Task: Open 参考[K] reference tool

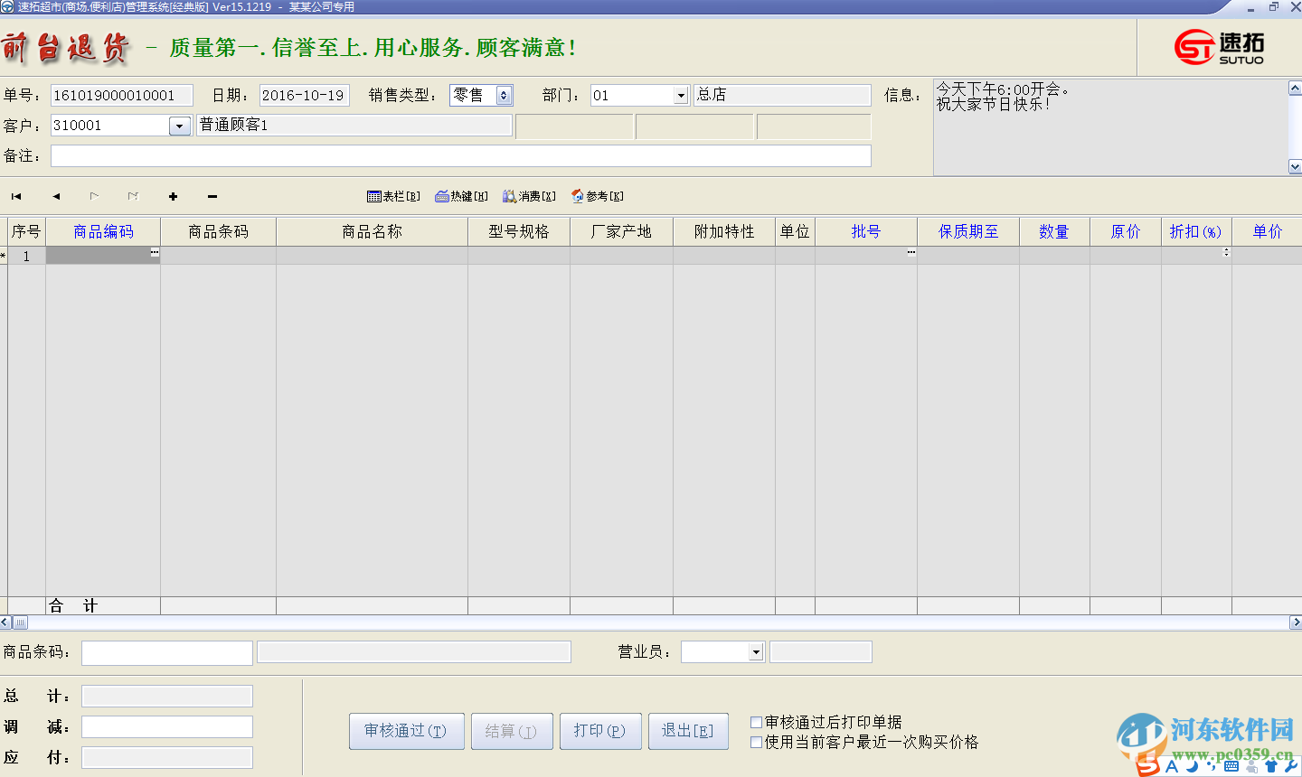Action: [597, 196]
